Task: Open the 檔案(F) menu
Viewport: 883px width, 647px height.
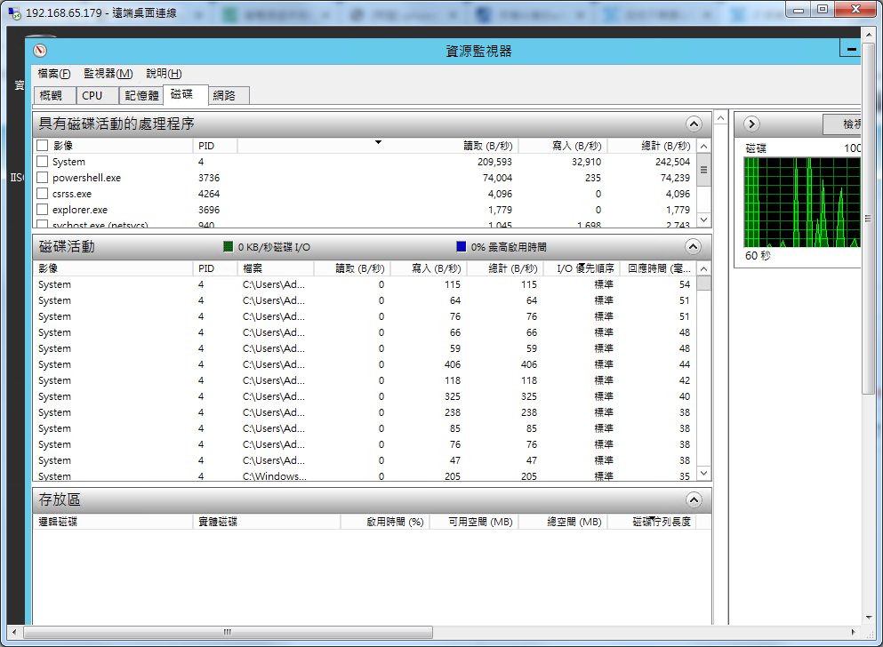Action: [x=54, y=74]
